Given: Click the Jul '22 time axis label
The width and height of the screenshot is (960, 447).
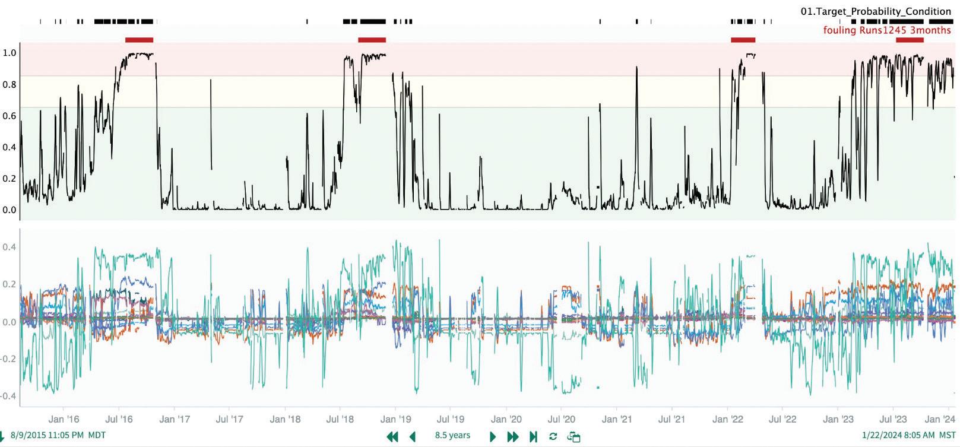Looking at the screenshot, I should pyautogui.click(x=782, y=419).
